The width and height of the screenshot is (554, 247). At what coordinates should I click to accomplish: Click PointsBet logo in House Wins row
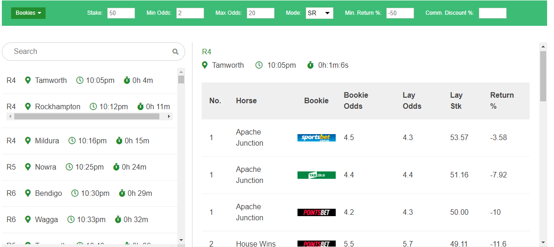316,244
